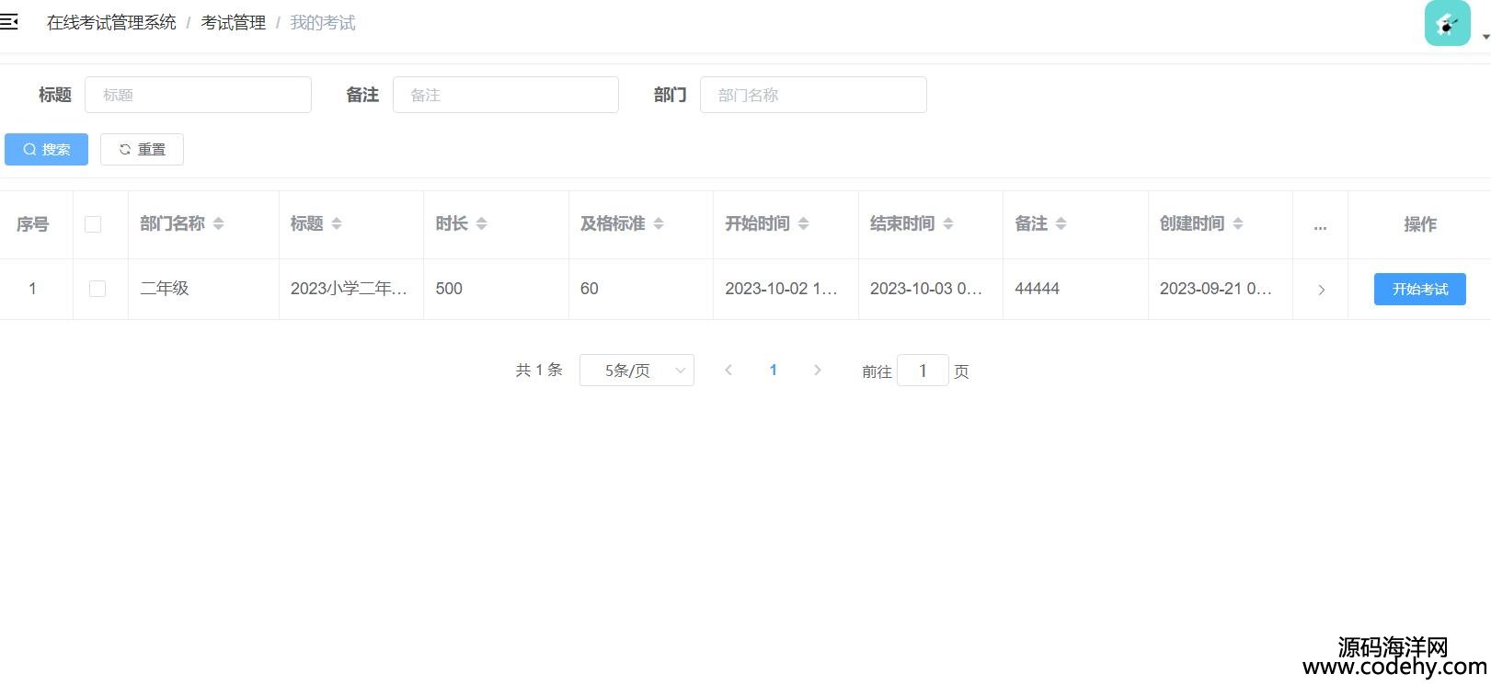Screen dimensions: 1491x685
Task: Check the row checkbox for 二年级
Action: pos(97,289)
